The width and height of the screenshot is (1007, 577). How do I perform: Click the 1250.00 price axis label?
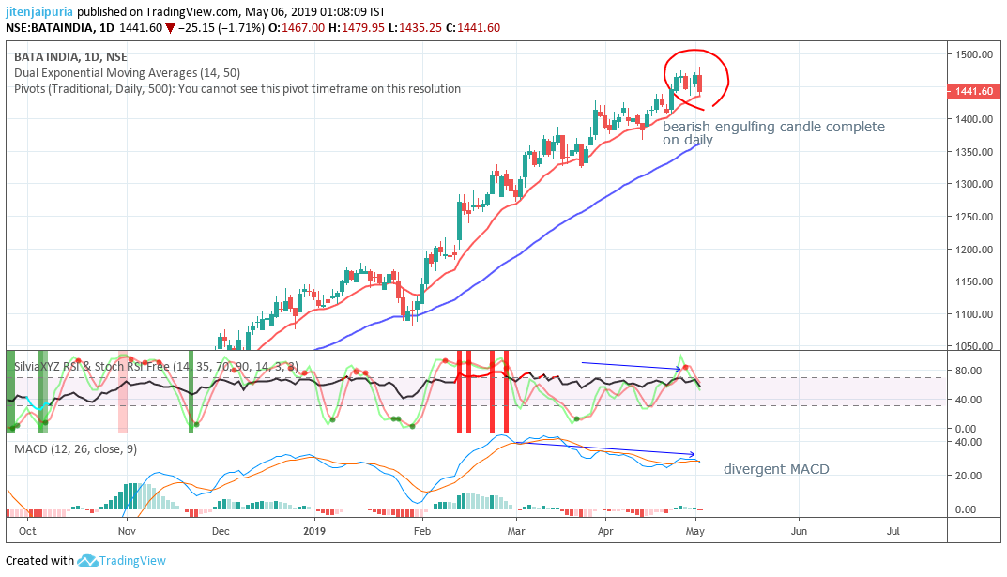973,217
